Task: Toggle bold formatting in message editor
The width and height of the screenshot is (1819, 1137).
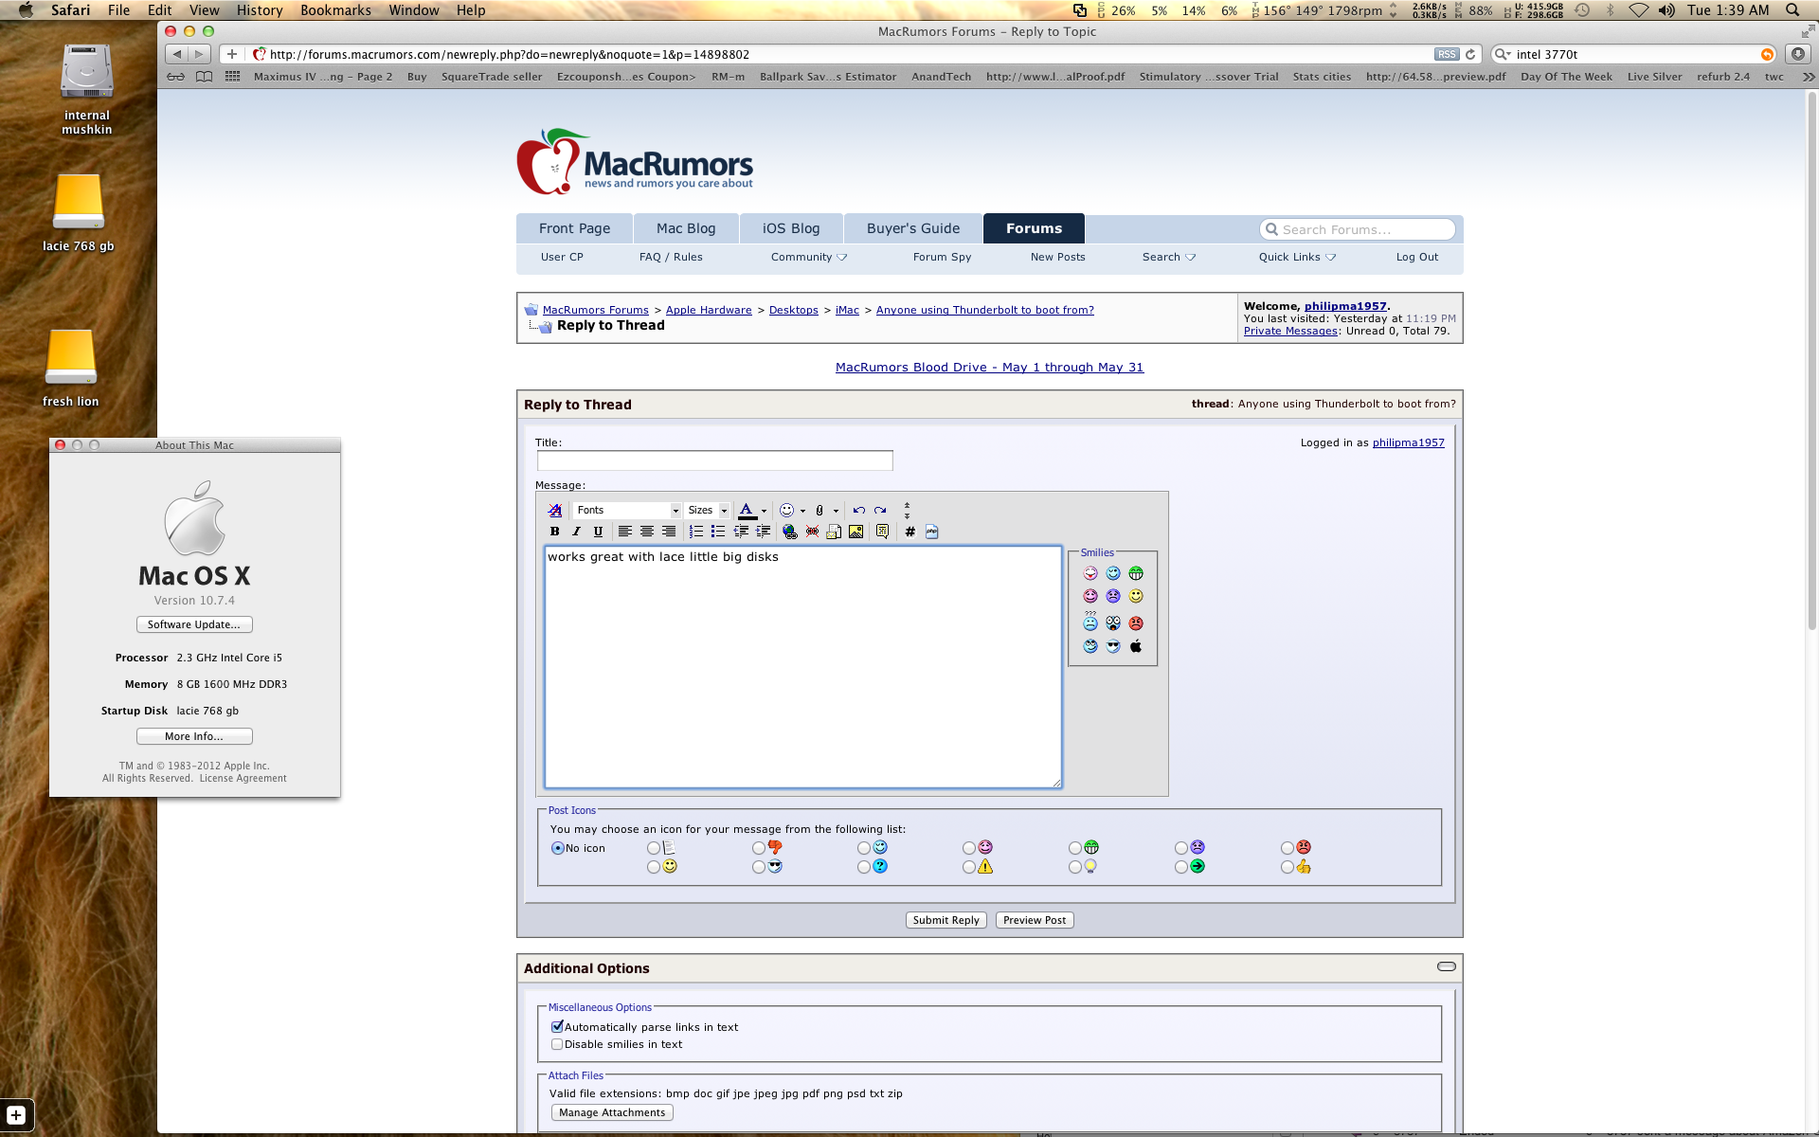Action: [x=554, y=532]
